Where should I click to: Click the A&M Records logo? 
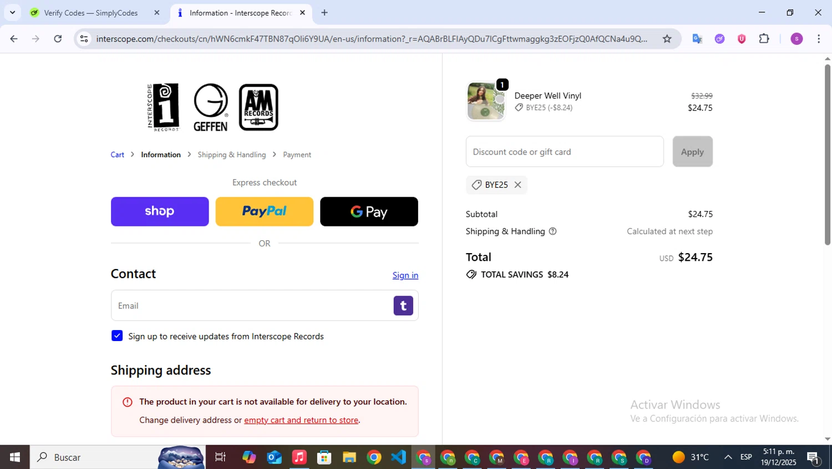(258, 107)
